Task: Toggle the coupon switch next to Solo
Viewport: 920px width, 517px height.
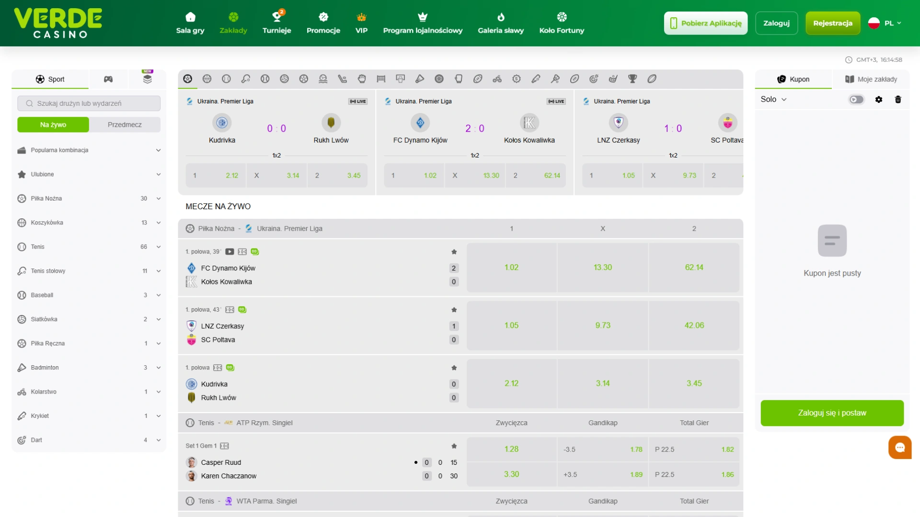Action: (856, 100)
